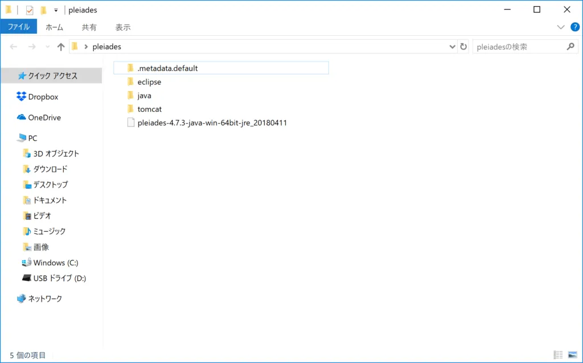Click the title bar folder system icon
Screen dimensions: 583x363
pyautogui.click(x=9, y=10)
